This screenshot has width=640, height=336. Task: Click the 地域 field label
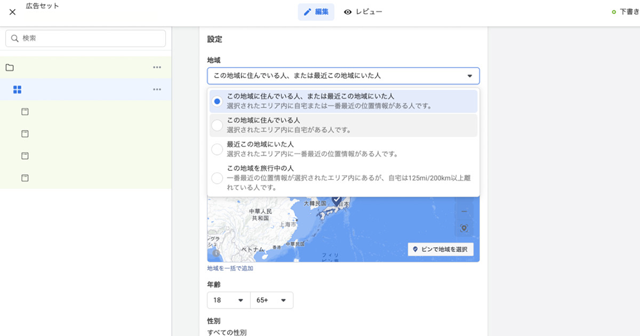(214, 60)
